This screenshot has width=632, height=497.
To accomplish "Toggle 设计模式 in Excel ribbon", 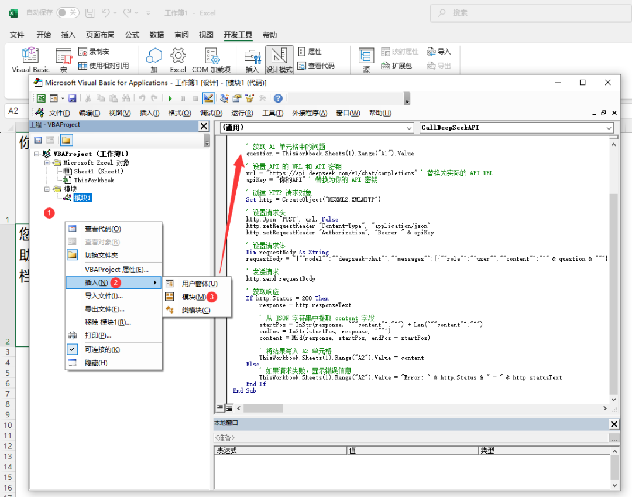I will click(279, 60).
